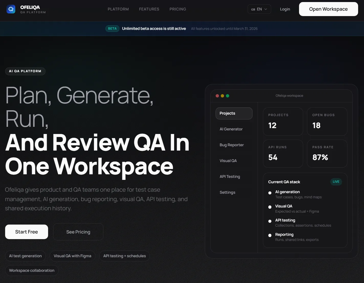Click the red dot in the workspace mockup
This screenshot has width=364, height=283.
click(x=217, y=96)
